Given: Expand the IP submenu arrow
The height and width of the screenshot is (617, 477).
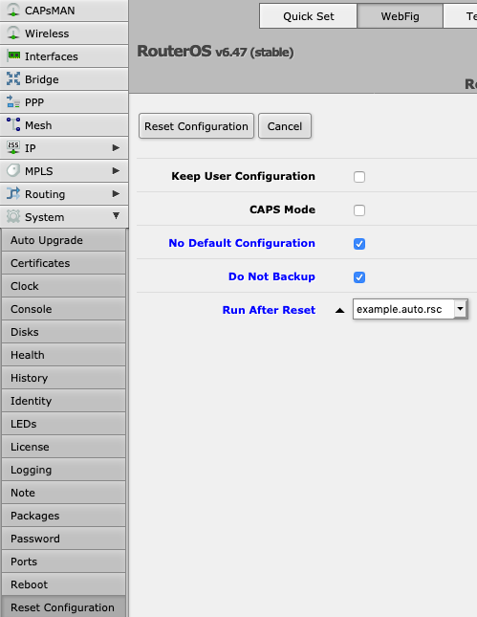Looking at the screenshot, I should coord(116,147).
